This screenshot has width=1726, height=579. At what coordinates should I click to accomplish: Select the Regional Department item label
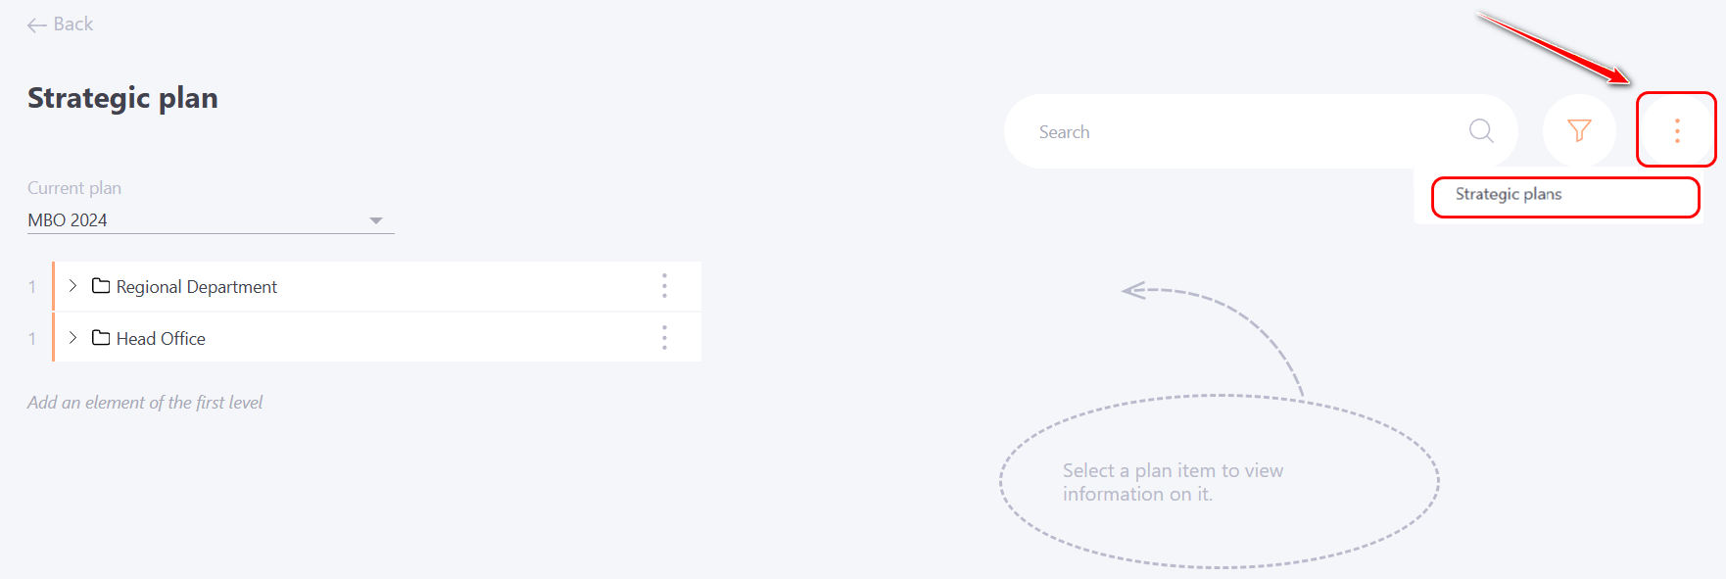coord(196,287)
